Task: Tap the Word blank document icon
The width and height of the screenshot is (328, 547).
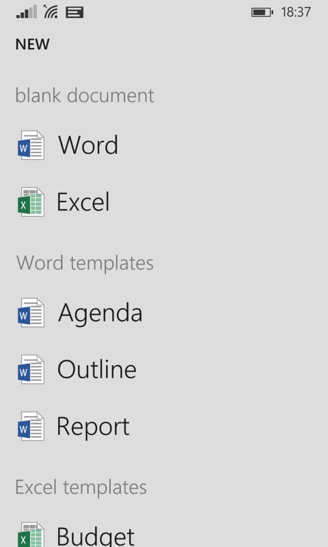Action: tap(31, 145)
